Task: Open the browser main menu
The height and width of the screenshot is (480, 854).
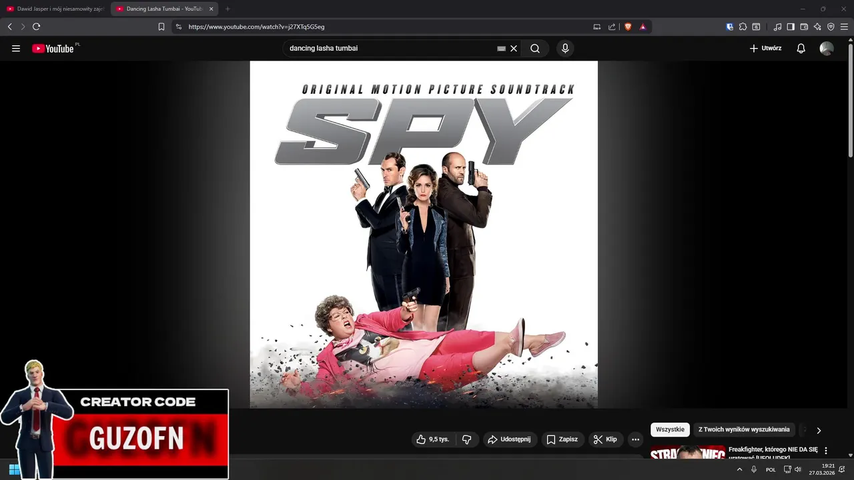Action: click(844, 27)
